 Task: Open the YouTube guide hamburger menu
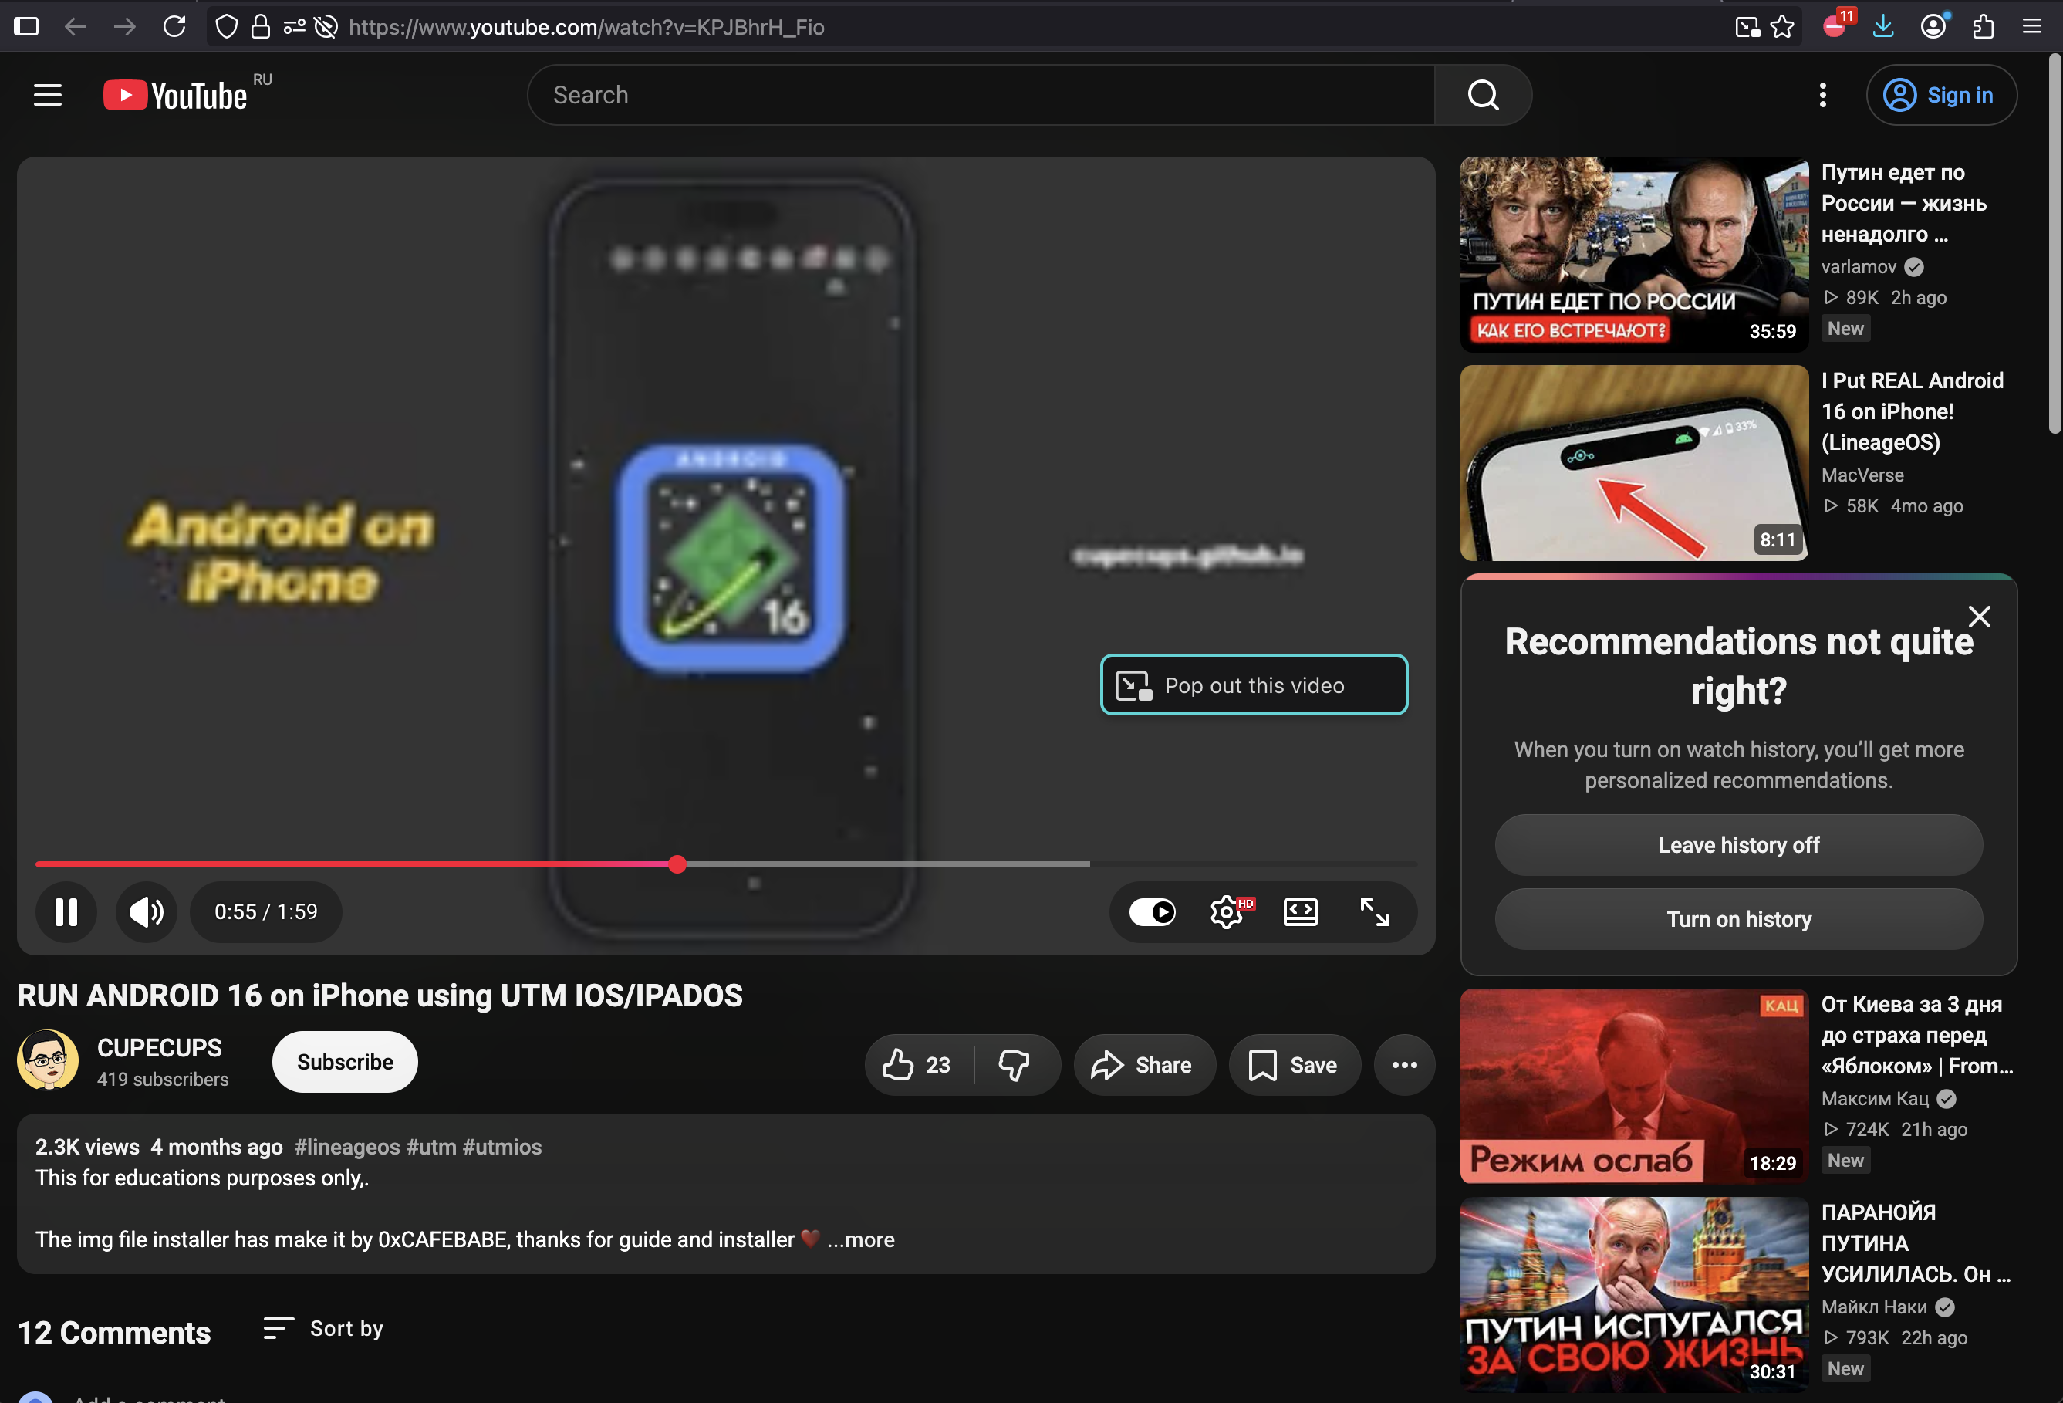48,95
